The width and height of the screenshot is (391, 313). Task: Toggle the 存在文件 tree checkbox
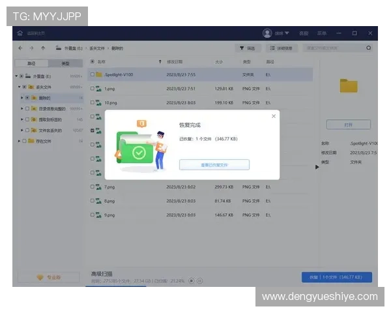24,141
